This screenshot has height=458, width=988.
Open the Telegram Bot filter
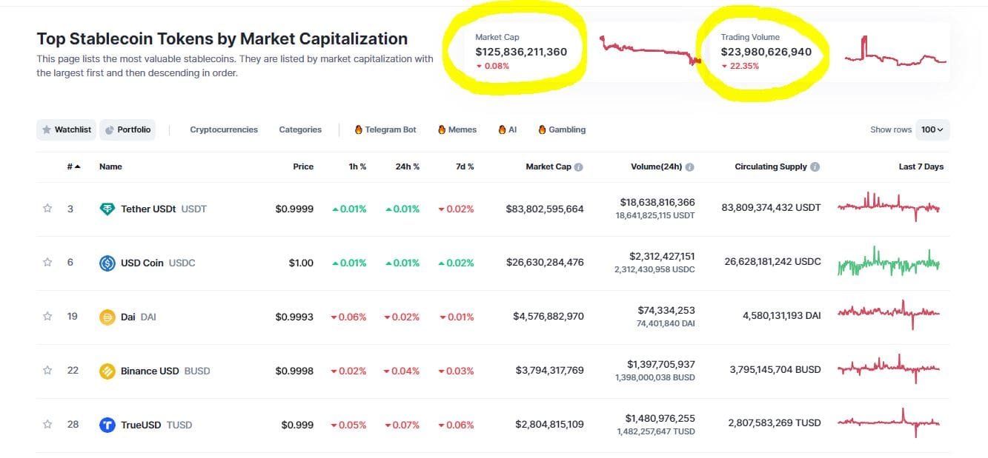385,129
